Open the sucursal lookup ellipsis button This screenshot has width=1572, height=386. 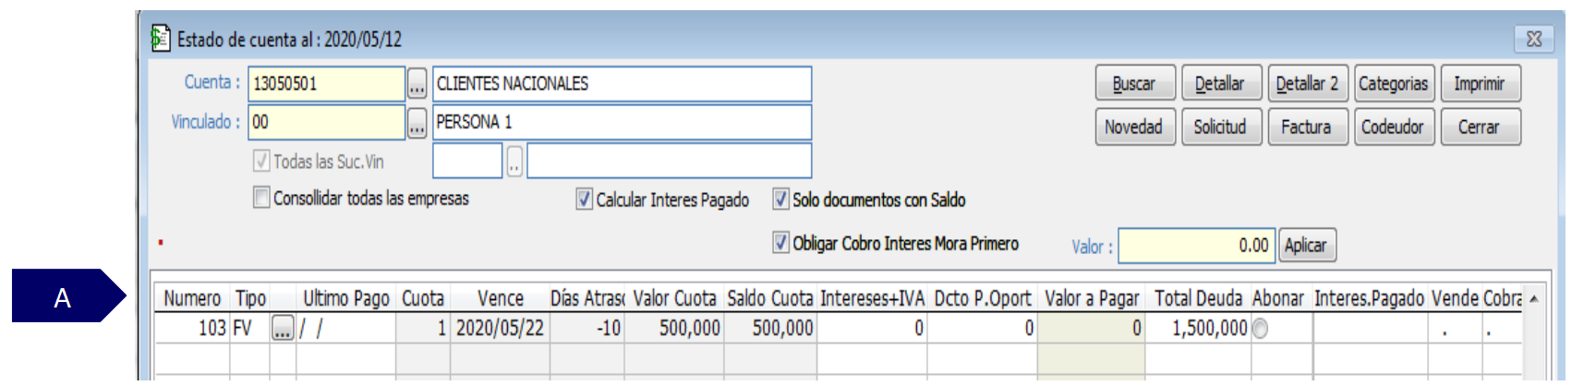coord(514,162)
